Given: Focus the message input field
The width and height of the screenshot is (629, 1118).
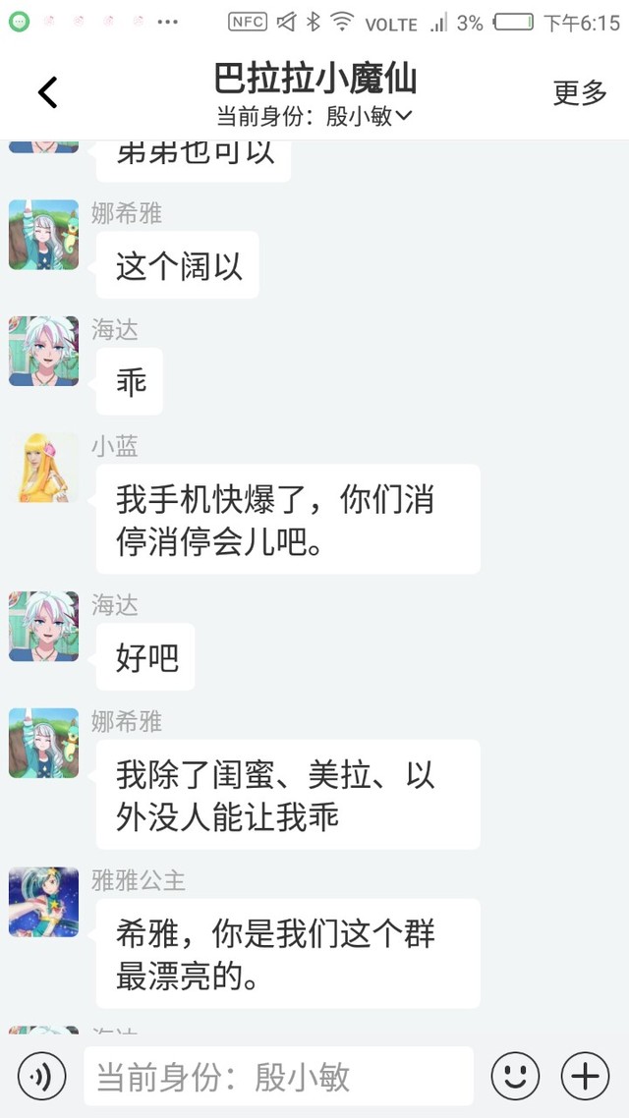Looking at the screenshot, I should click(x=279, y=1077).
